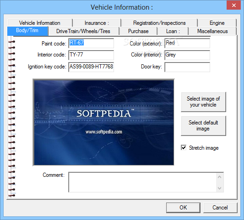244x220 pixels.
Task: Open the Loan tab
Action: click(x=173, y=31)
